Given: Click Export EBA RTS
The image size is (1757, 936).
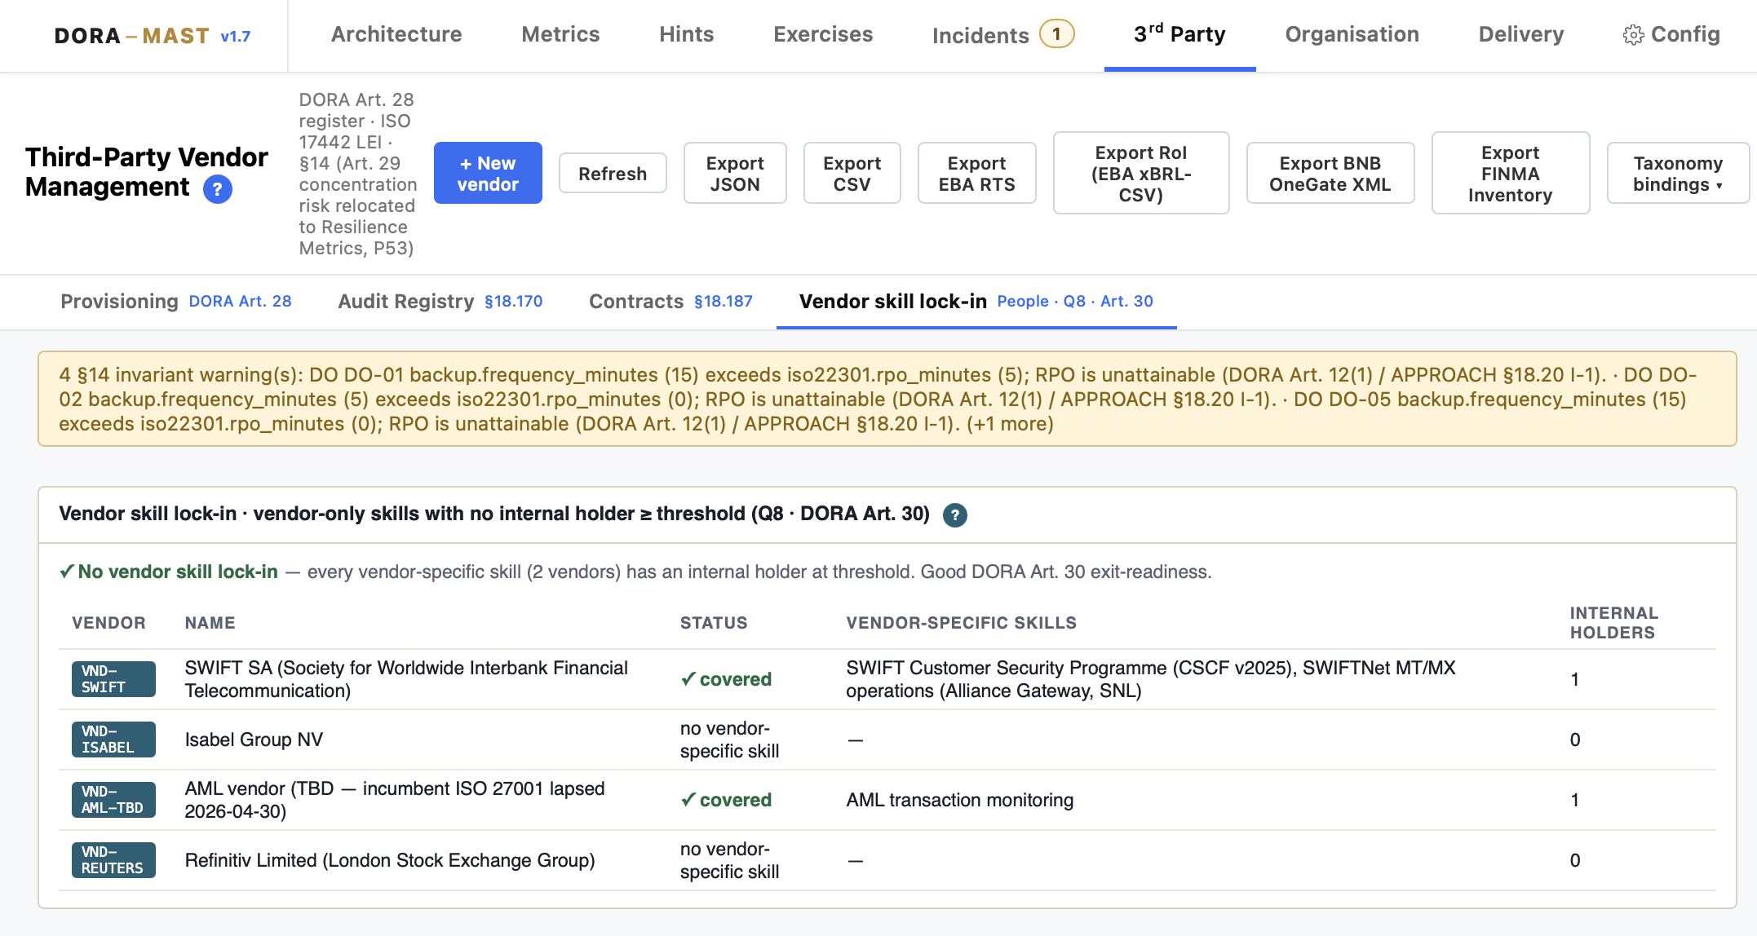Looking at the screenshot, I should point(977,174).
